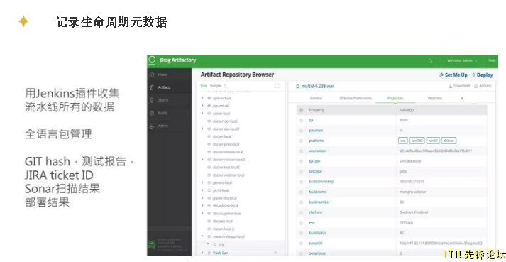Click the tree filter magnifier beside Simple
The height and width of the screenshot is (262, 506).
pyautogui.click(x=225, y=86)
